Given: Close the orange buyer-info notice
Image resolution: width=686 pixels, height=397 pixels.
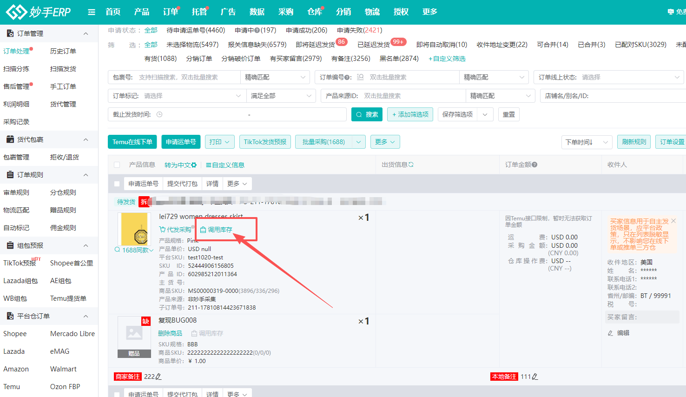Looking at the screenshot, I should pos(673,221).
